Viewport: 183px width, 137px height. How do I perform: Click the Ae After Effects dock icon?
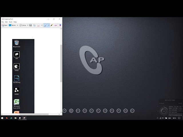[x=126, y=111]
